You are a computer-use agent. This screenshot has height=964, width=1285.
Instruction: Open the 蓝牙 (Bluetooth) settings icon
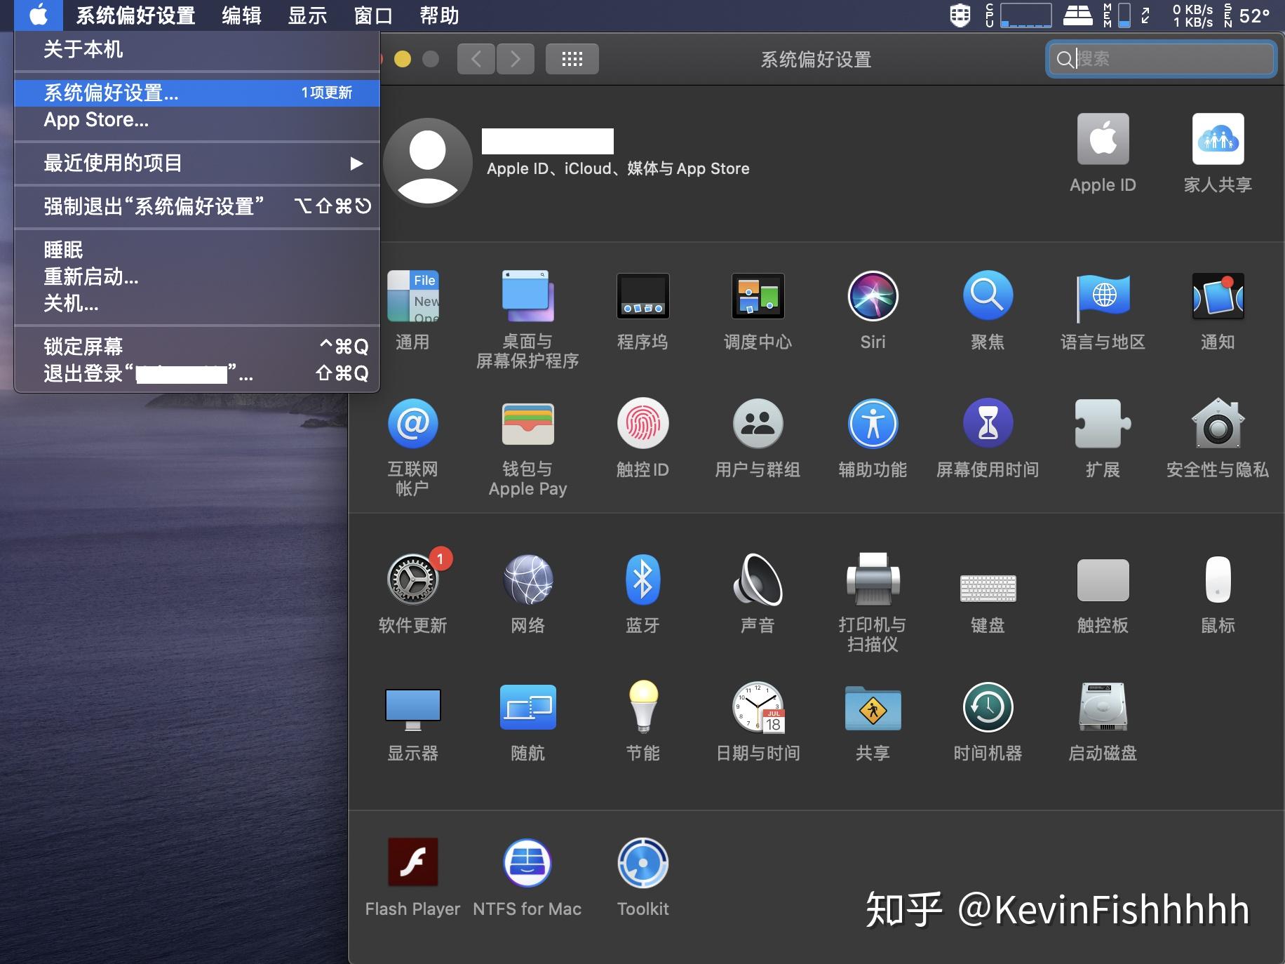tap(642, 580)
